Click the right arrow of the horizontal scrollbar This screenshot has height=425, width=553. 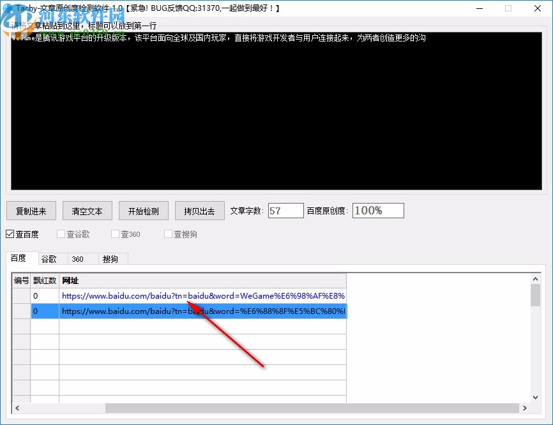pos(525,408)
